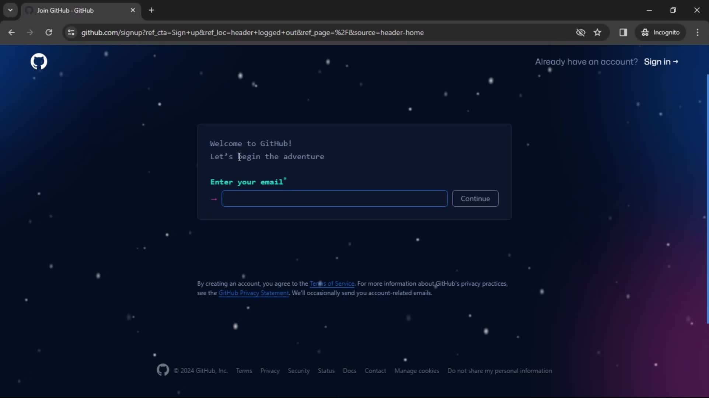The width and height of the screenshot is (709, 398).
Task: Click the browser sidebar icon
Action: (x=623, y=33)
